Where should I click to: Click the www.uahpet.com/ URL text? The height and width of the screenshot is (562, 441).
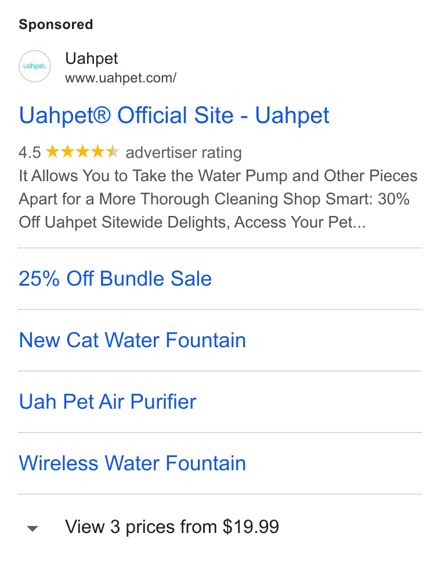click(x=120, y=78)
